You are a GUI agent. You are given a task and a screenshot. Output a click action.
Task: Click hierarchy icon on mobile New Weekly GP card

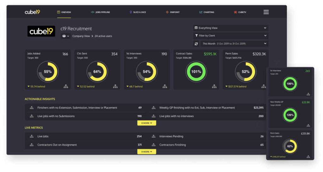[308, 125]
